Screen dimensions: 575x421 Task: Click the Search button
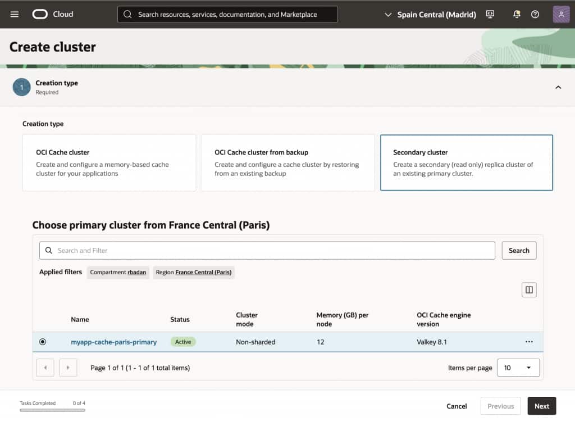tap(519, 250)
